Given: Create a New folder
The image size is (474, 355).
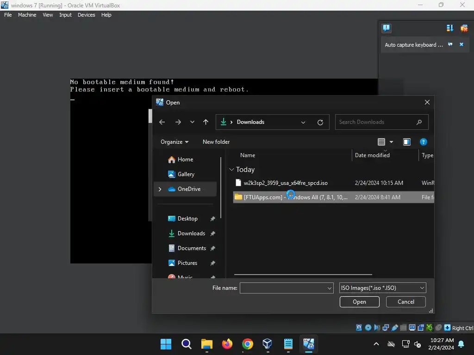Looking at the screenshot, I should [216, 142].
